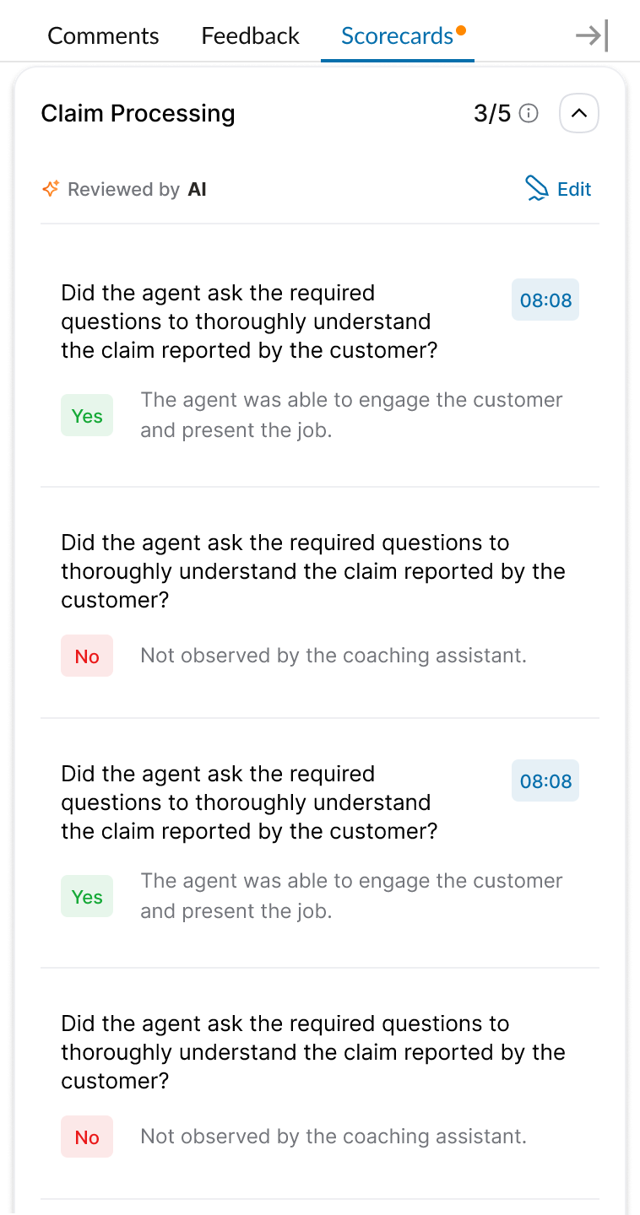Select the Scorecards tab
This screenshot has width=640, height=1215.
point(397,35)
